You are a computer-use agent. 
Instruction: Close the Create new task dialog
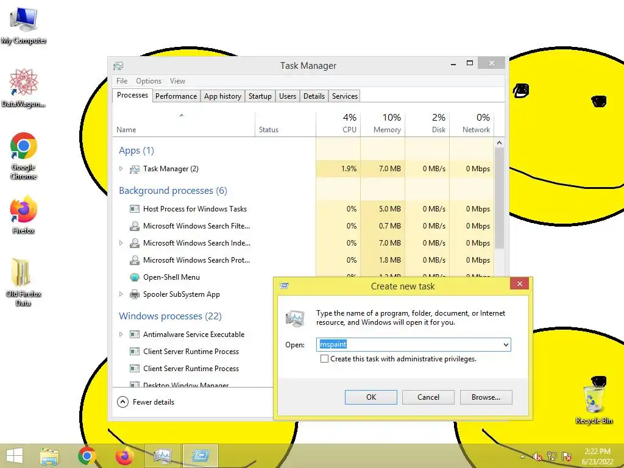(x=519, y=284)
